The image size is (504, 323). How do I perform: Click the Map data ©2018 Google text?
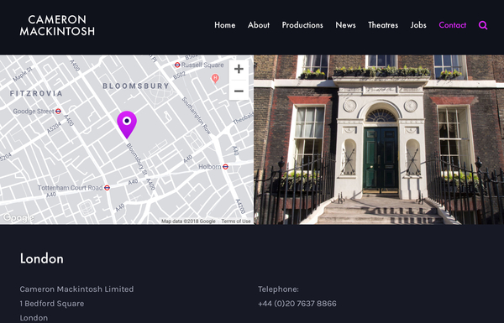(188, 221)
